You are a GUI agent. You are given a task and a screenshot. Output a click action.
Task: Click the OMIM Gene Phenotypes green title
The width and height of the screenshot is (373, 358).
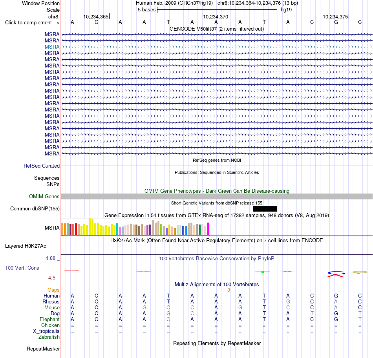pos(217,191)
